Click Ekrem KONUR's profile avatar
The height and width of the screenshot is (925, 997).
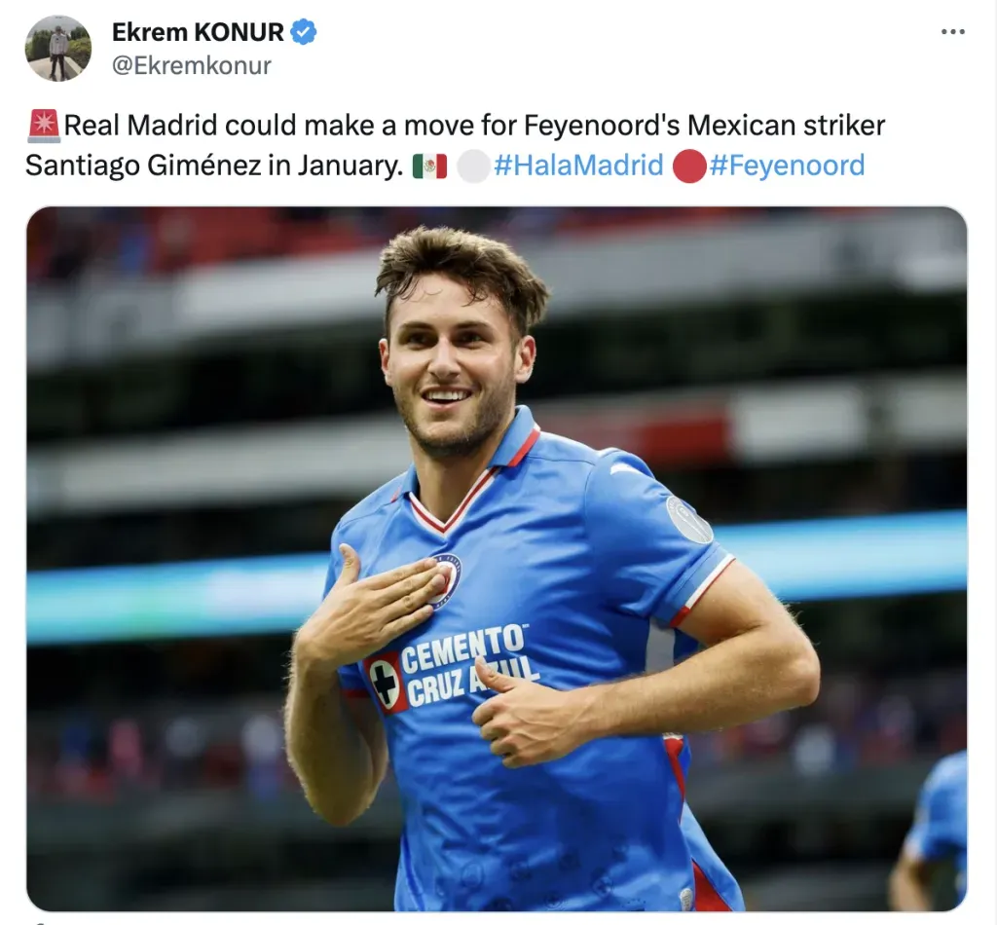57,49
